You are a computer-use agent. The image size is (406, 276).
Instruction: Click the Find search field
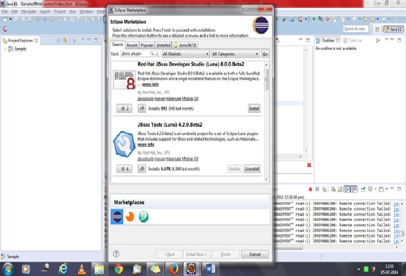[140, 54]
